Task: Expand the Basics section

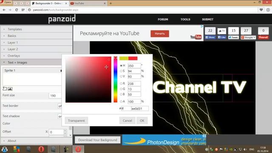Action: (37, 36)
